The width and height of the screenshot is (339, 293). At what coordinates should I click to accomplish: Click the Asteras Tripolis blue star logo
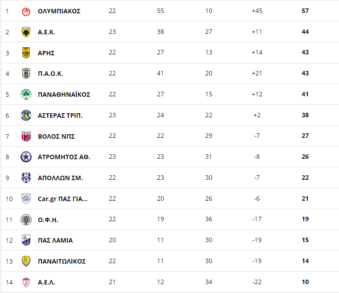tap(26, 115)
